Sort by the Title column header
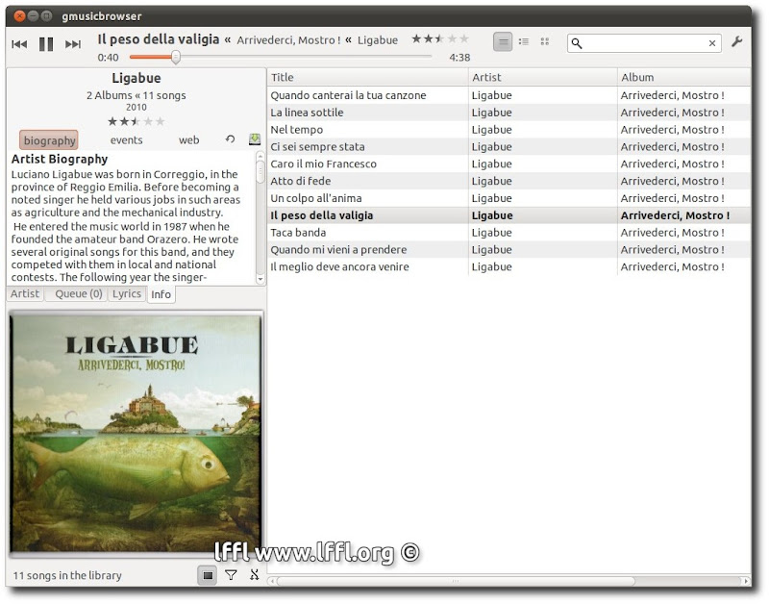The height and width of the screenshot is (604, 769). pyautogui.click(x=367, y=77)
